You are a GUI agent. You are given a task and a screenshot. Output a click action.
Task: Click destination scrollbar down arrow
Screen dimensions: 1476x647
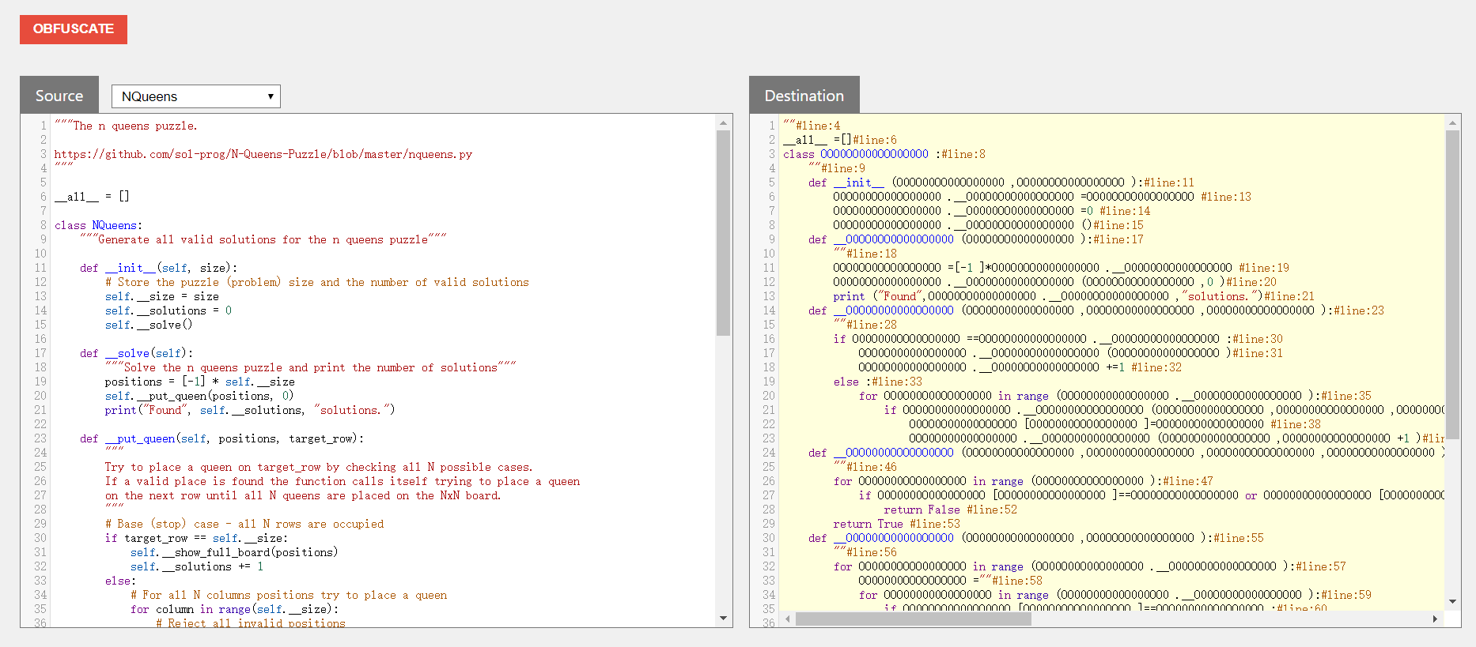point(1452,602)
